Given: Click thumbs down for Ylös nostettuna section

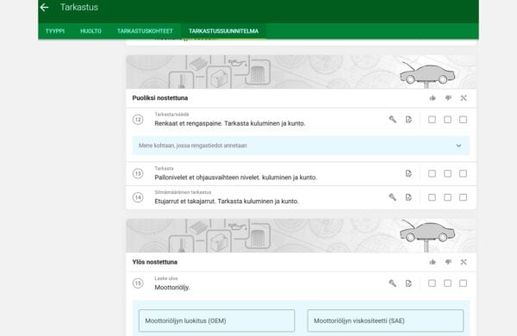Looking at the screenshot, I should click(x=448, y=262).
